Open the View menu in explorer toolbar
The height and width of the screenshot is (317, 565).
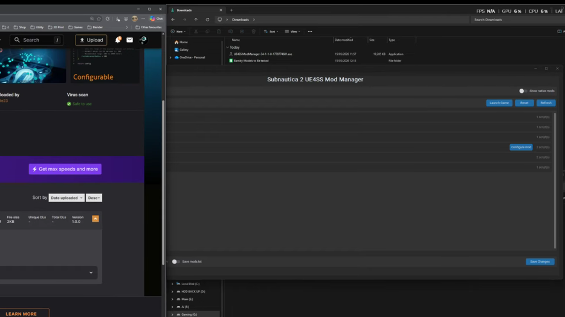click(x=292, y=31)
